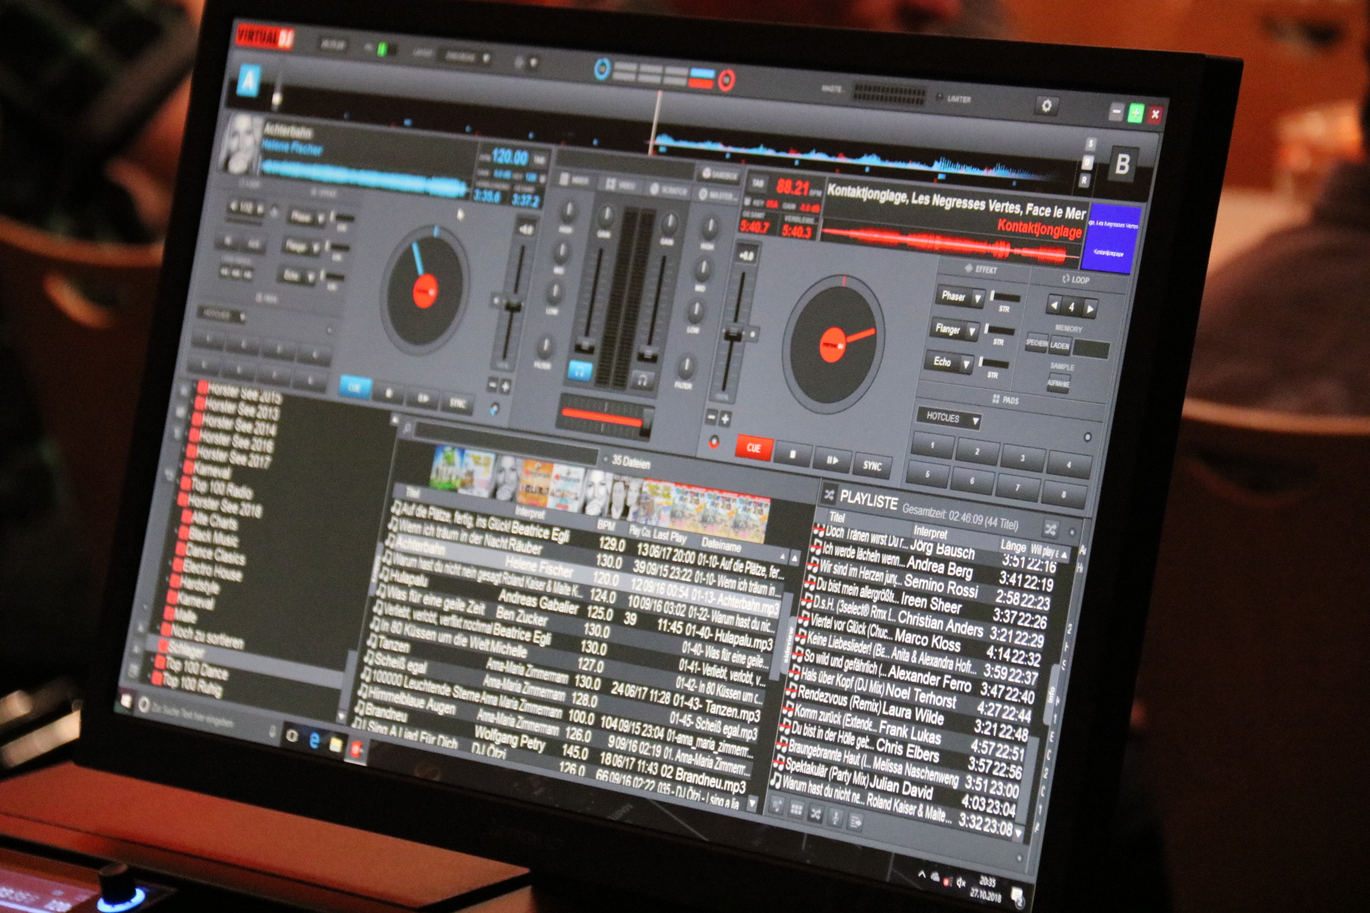Open VirtualDJ settings gear icon
The width and height of the screenshot is (1370, 913).
[x=1046, y=106]
